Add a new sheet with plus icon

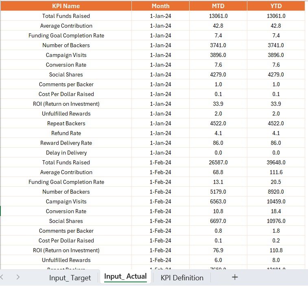click(235, 277)
